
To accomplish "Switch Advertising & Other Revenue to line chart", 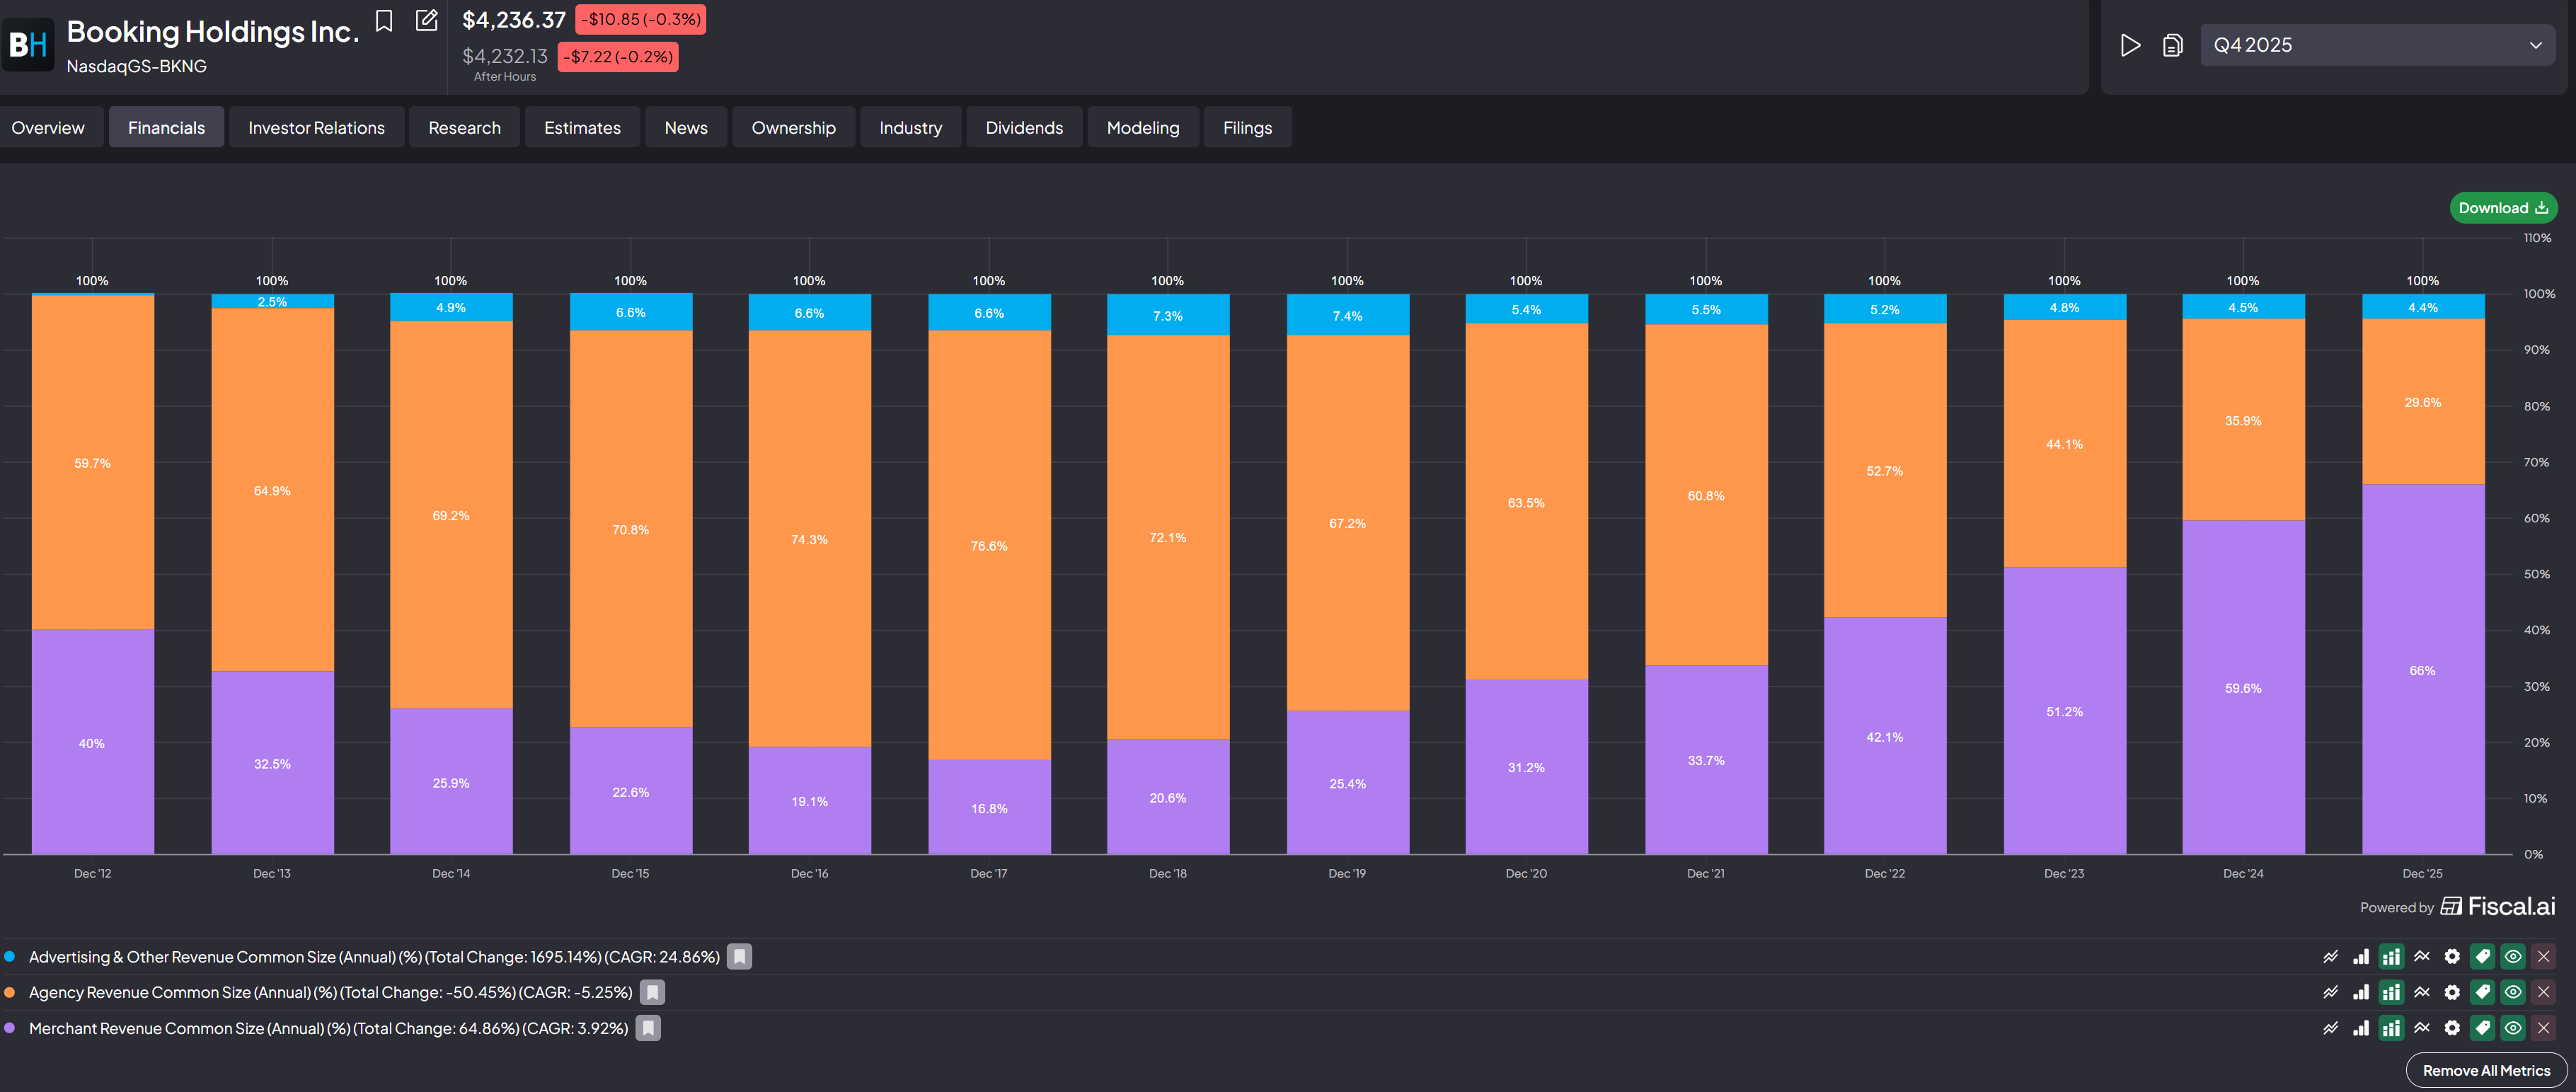I will (x=2330, y=957).
